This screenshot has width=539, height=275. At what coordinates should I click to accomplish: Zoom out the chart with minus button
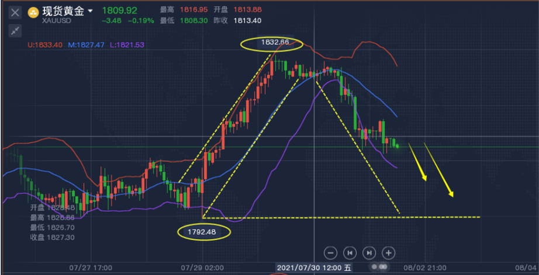pyautogui.click(x=330, y=253)
